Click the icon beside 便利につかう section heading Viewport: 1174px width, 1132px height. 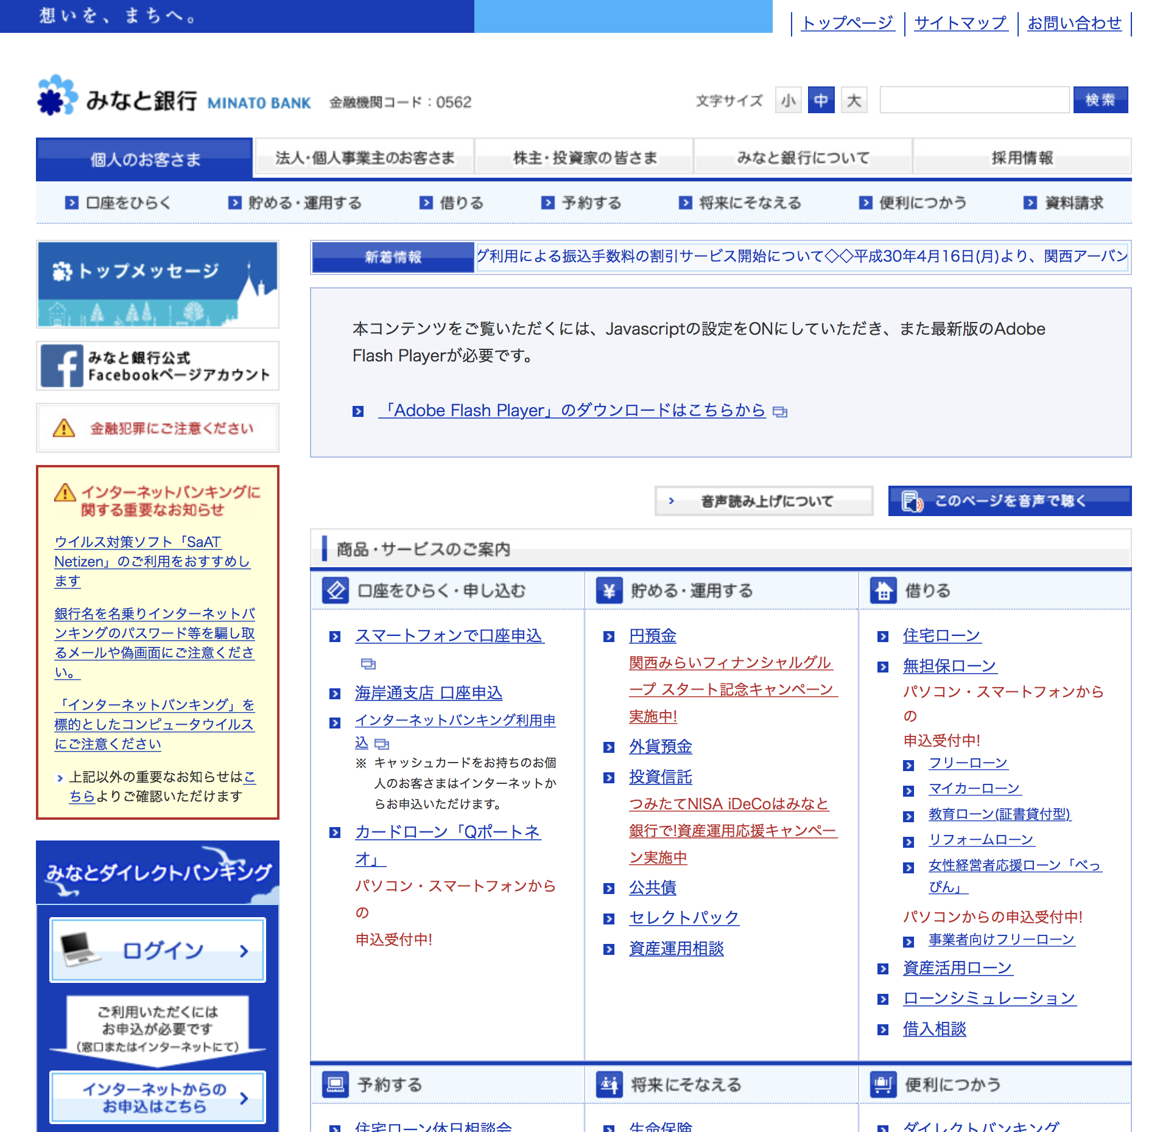pyautogui.click(x=883, y=1085)
